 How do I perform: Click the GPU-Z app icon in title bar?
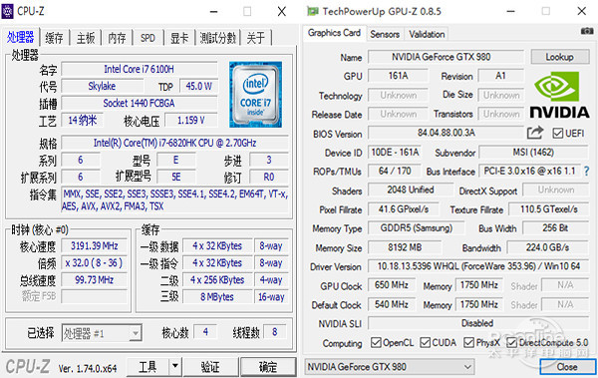click(312, 11)
